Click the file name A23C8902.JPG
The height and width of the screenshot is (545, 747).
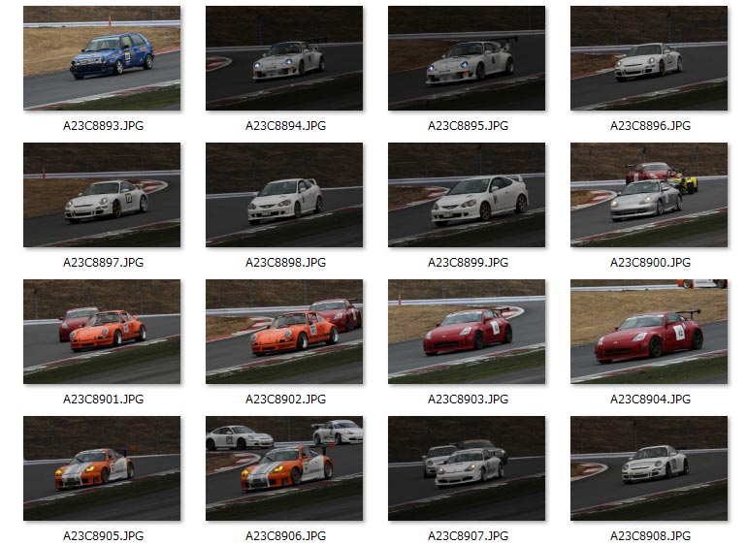coord(286,400)
